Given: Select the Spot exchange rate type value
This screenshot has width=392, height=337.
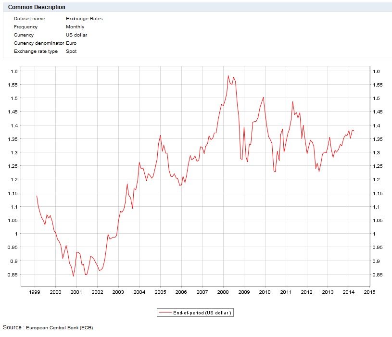Looking at the screenshot, I should [71, 51].
